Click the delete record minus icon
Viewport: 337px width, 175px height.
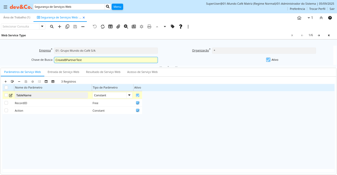83,26
